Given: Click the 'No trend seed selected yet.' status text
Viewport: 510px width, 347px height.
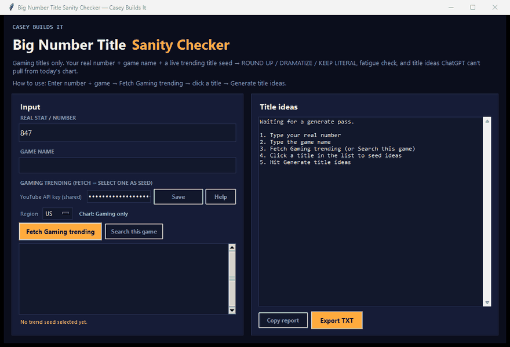Looking at the screenshot, I should pyautogui.click(x=54, y=322).
